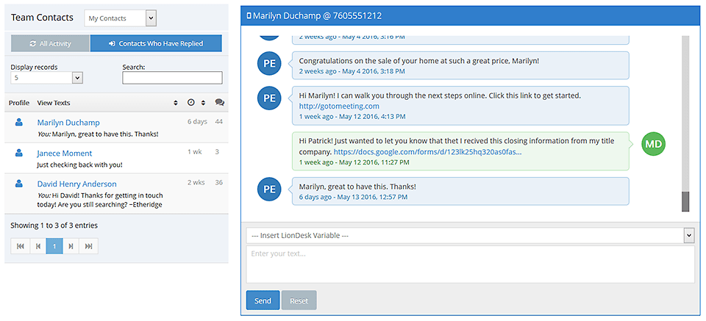Click the MD green avatar circle

(653, 144)
